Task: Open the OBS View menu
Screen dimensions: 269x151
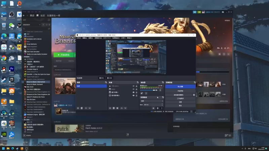Action: click(x=90, y=38)
